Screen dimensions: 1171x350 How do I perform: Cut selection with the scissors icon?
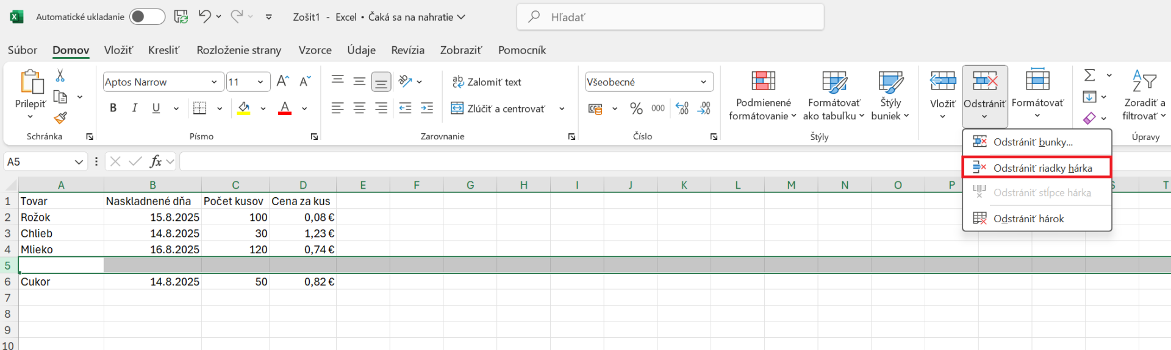(x=60, y=75)
